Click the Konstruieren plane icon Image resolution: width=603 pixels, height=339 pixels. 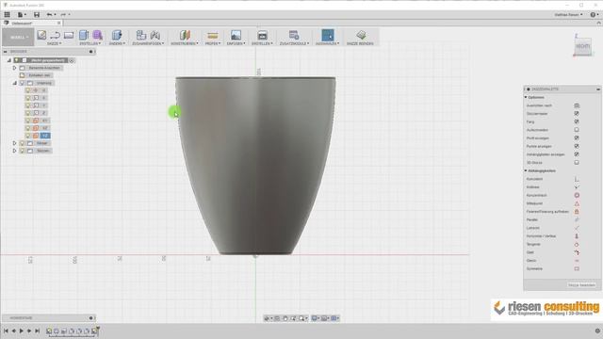click(185, 35)
